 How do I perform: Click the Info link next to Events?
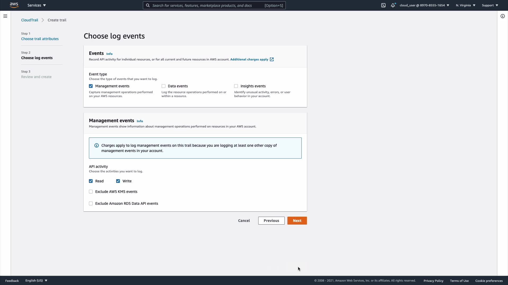pos(109,54)
